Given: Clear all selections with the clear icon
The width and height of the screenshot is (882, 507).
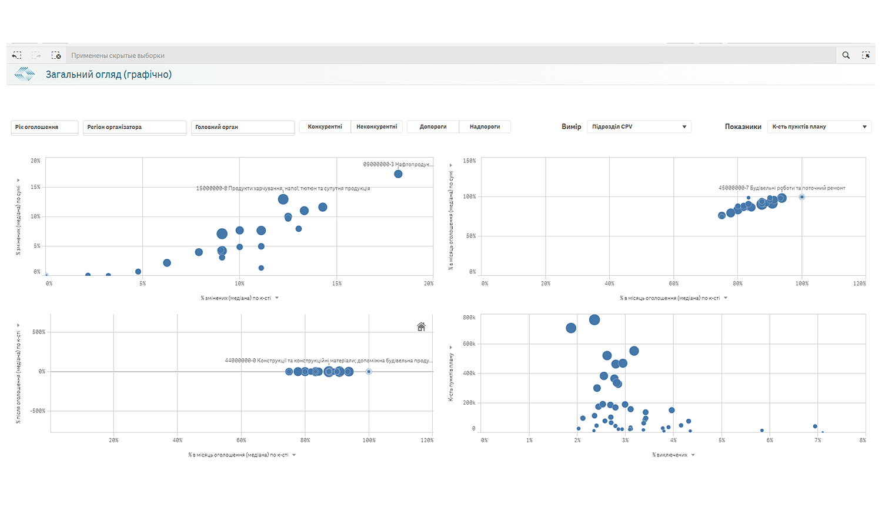Looking at the screenshot, I should (x=56, y=55).
